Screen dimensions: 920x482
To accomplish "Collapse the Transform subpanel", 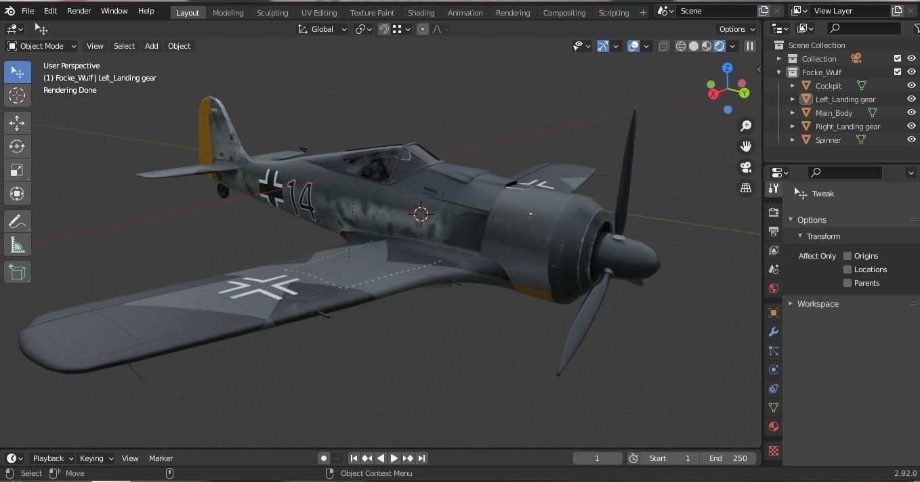I will (x=800, y=236).
